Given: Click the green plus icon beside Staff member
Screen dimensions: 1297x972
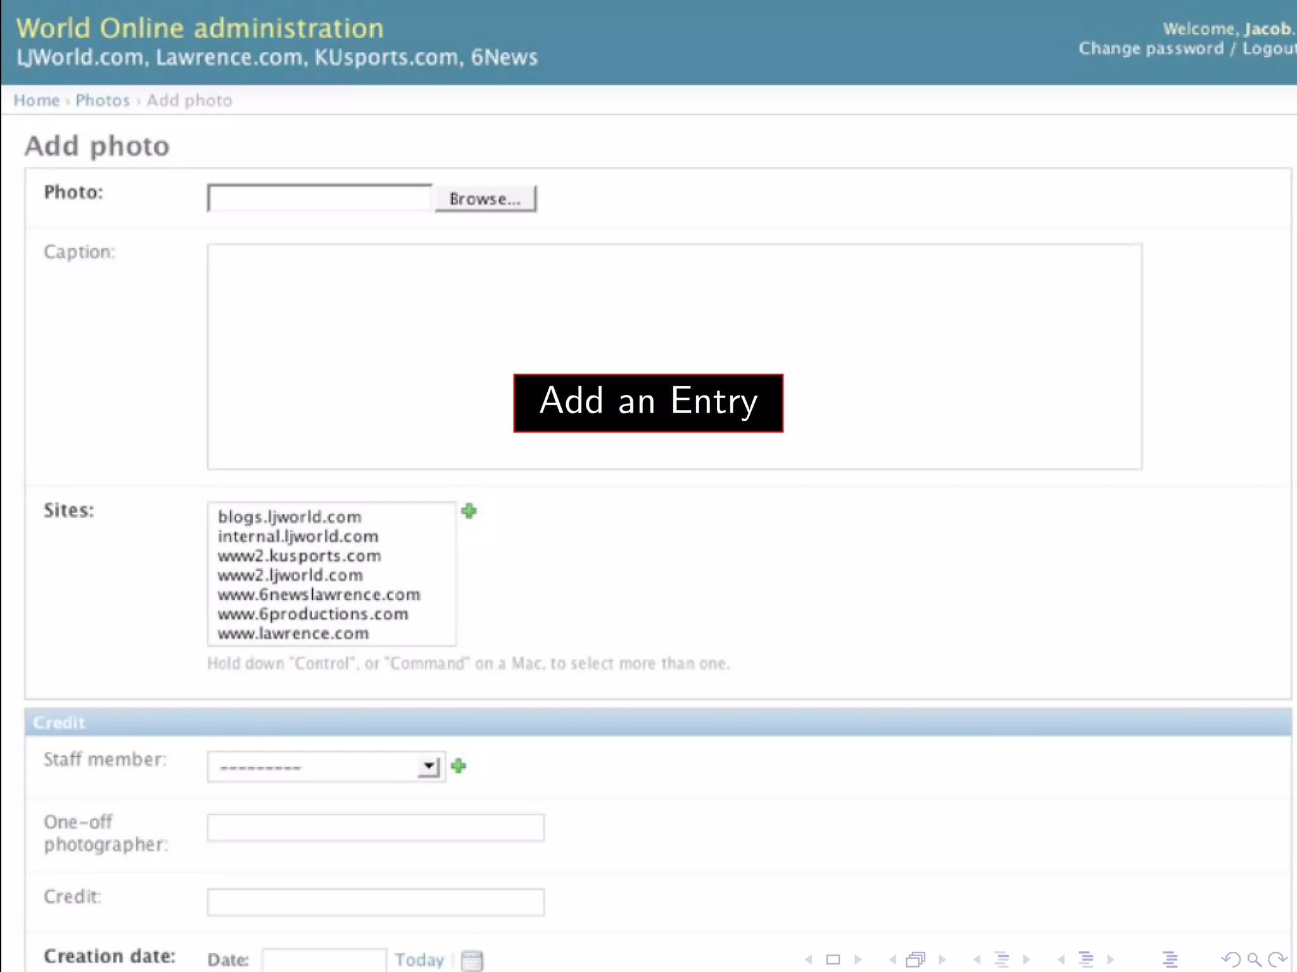Looking at the screenshot, I should [x=459, y=766].
